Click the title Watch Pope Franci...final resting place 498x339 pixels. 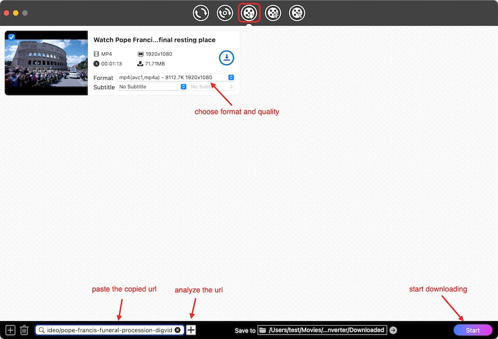coord(154,40)
